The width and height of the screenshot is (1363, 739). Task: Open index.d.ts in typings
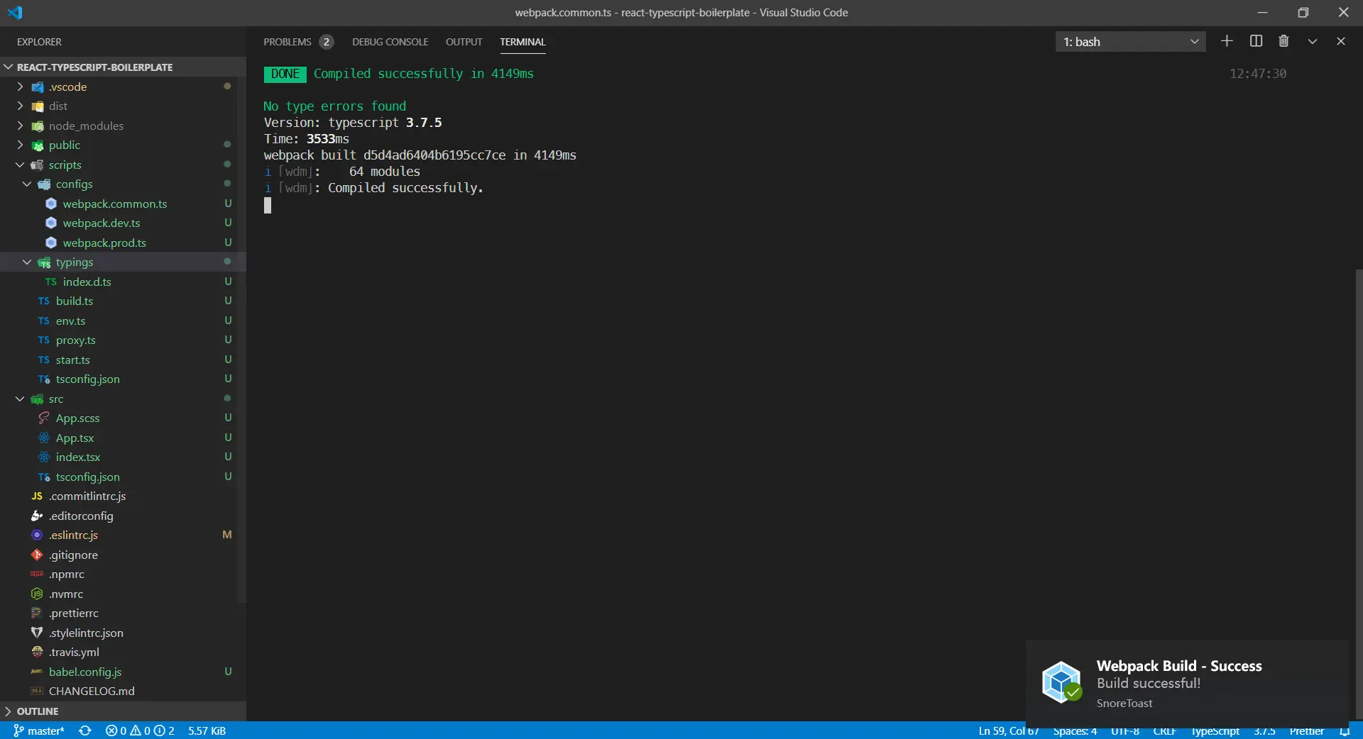tap(123, 282)
